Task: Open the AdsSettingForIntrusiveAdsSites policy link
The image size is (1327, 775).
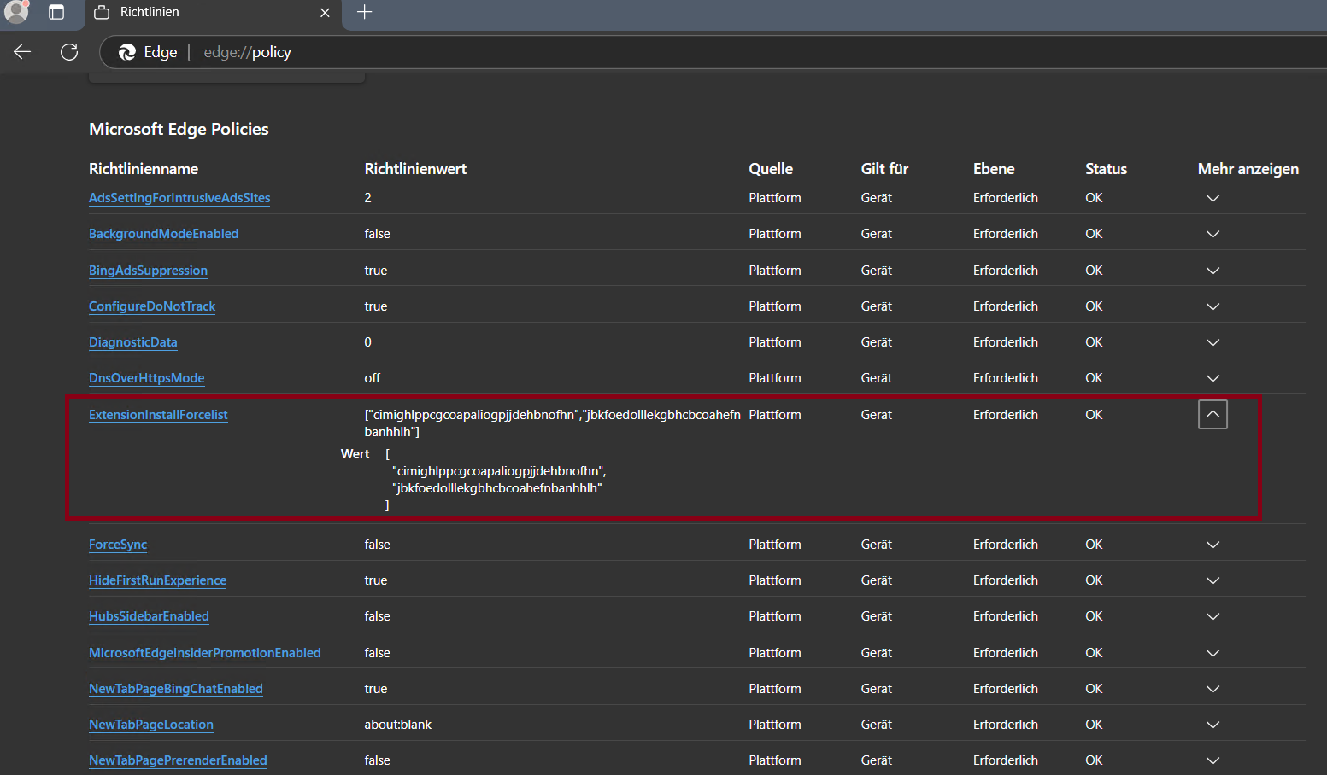Action: 179,198
